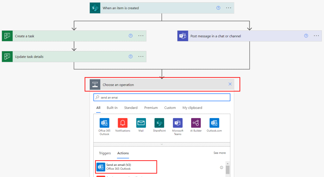
Task: Choose the Mail connector
Action: click(141, 125)
